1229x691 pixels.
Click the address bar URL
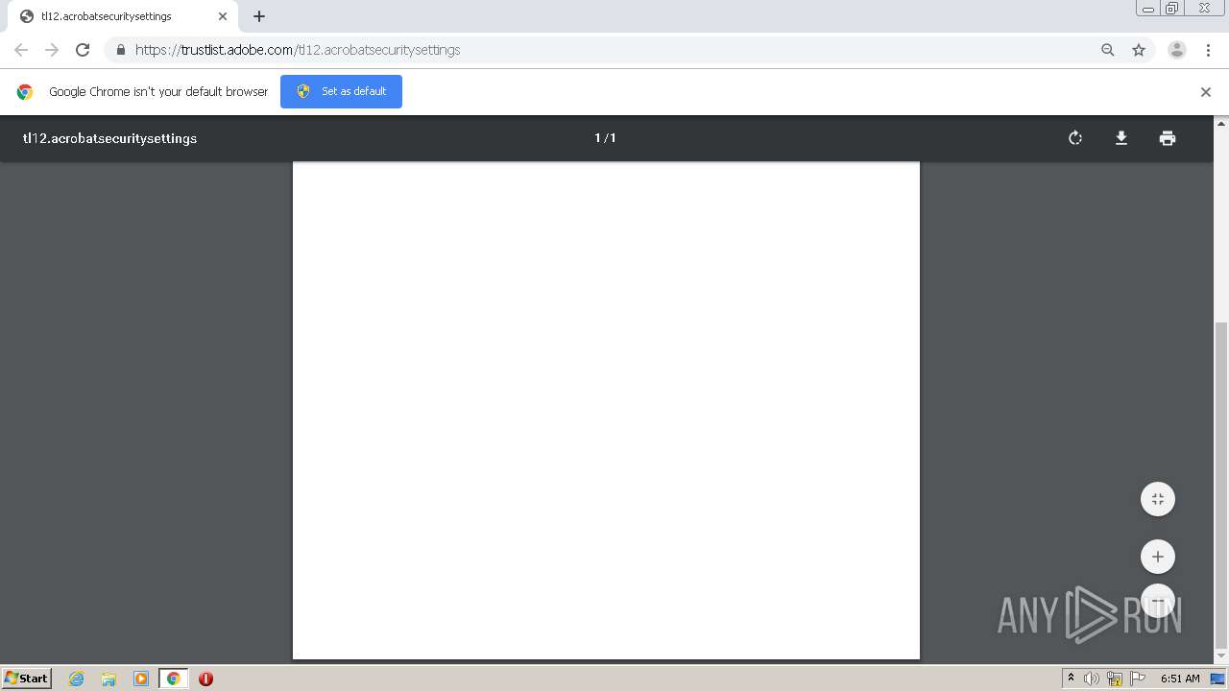tap(298, 50)
